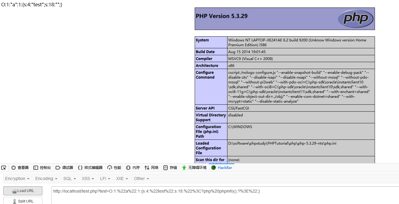Select the element picker tool in DevTools
399x204 pixels.
coord(4,167)
